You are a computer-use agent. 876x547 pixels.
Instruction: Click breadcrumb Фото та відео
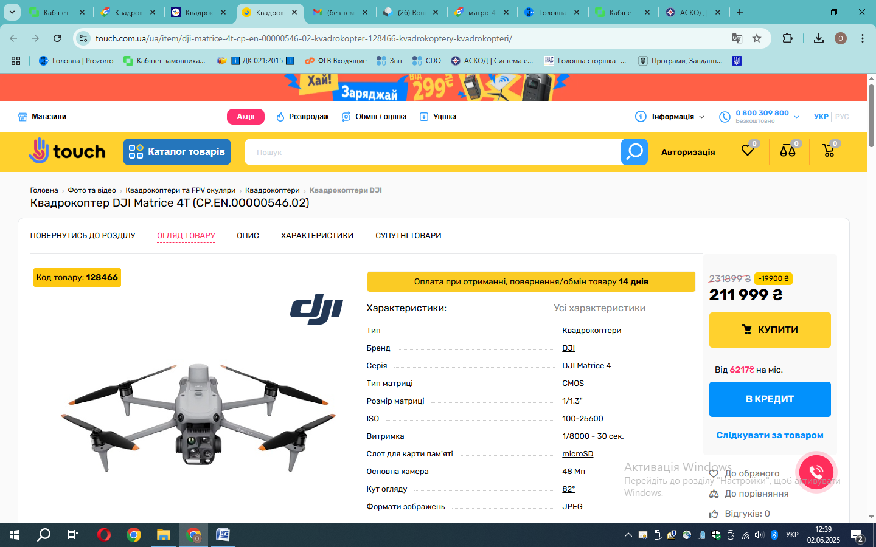tap(92, 190)
